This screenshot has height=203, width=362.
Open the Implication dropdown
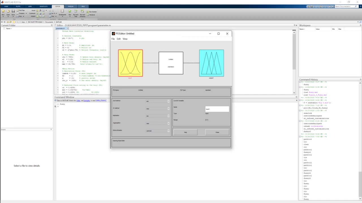[158, 116]
